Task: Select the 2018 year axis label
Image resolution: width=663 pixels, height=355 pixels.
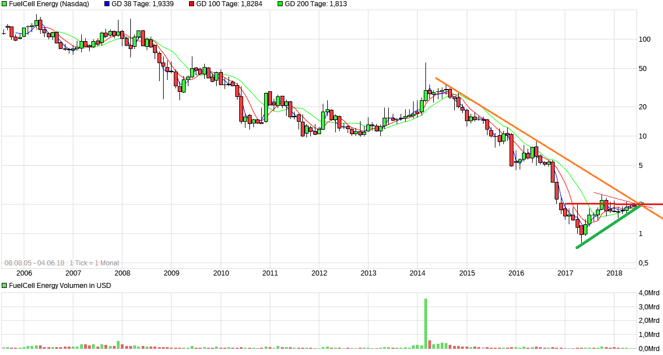Action: click(x=615, y=274)
